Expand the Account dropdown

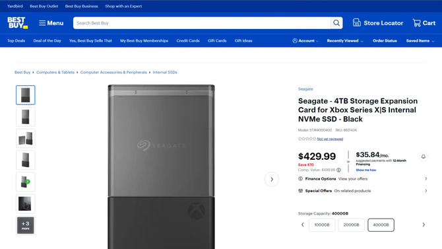(x=305, y=41)
